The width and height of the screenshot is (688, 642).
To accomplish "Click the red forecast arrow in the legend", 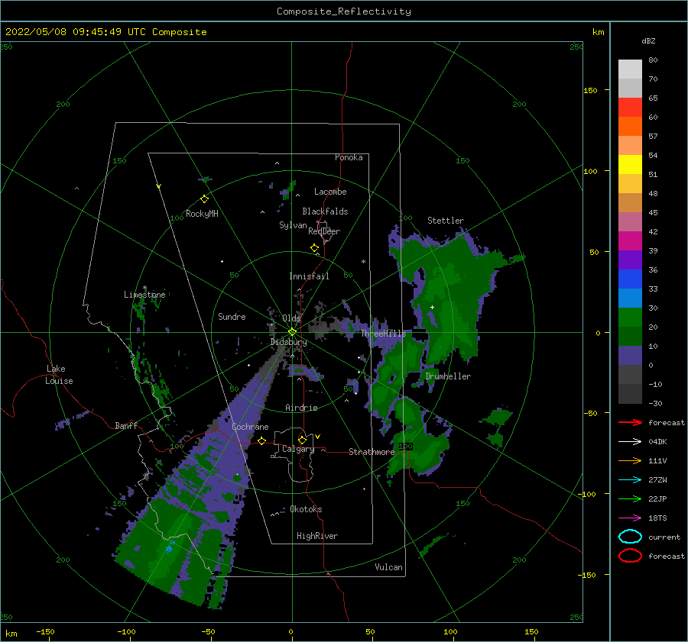I will click(630, 422).
